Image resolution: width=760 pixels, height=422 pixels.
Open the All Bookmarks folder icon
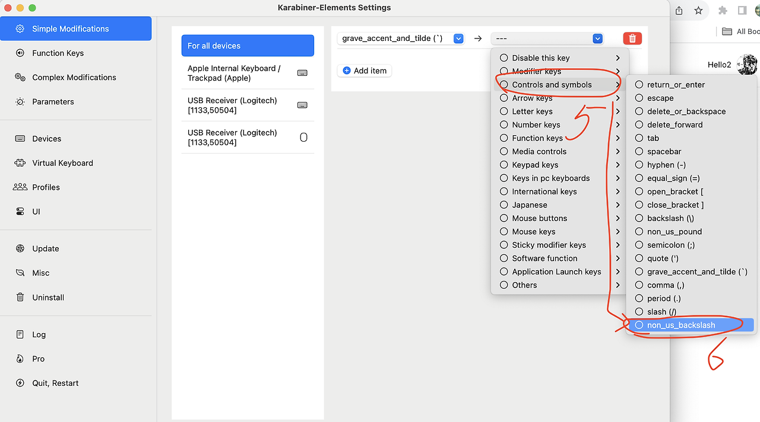[x=727, y=31]
